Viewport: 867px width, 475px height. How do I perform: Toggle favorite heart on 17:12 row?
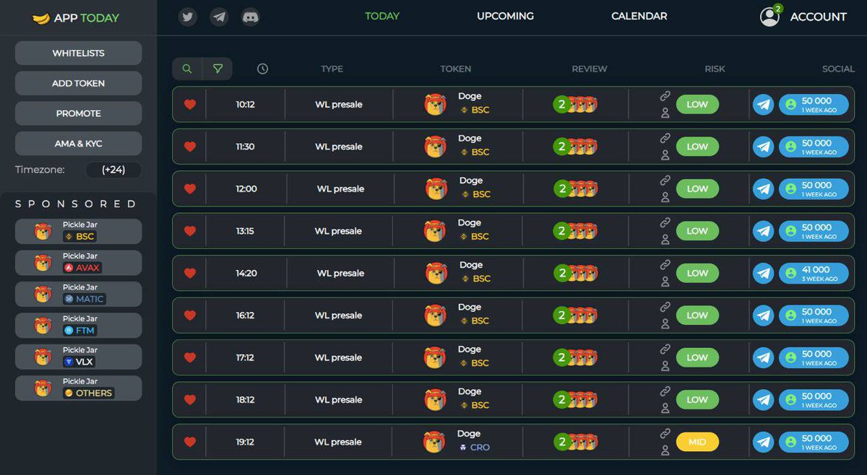click(x=190, y=357)
